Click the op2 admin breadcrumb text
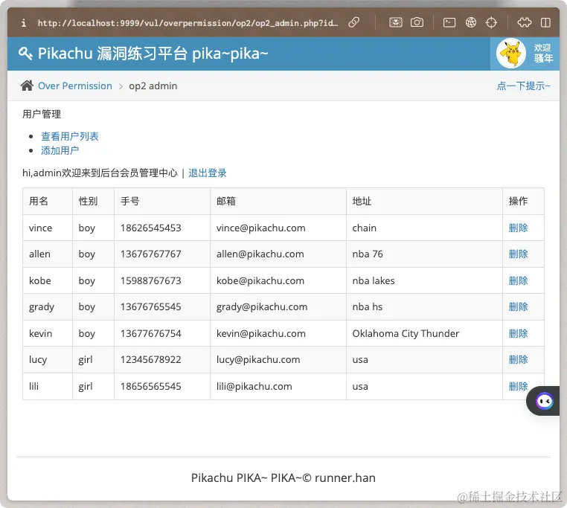567x508 pixels. (x=153, y=86)
